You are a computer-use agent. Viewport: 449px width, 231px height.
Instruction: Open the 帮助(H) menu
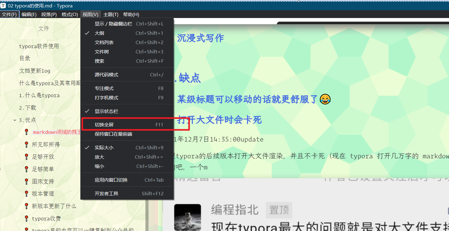[x=131, y=14]
